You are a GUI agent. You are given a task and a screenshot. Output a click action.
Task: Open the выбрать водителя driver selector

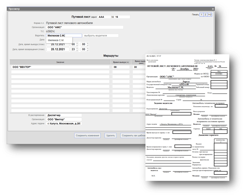point(101,36)
